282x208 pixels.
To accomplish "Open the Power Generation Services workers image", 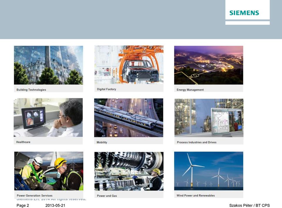I will pyautogui.click(x=49, y=171).
